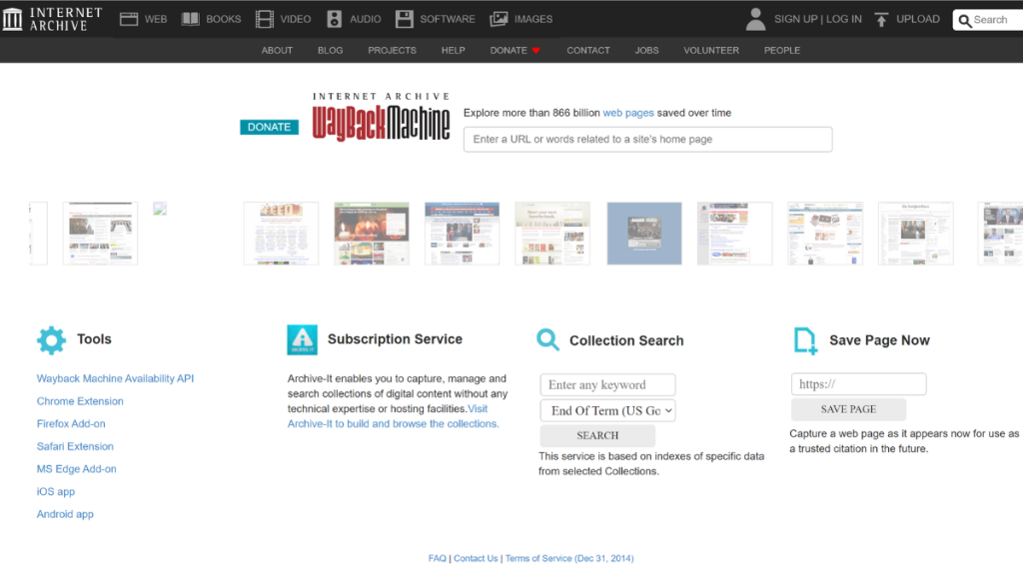Open the WEB section icon
The image size is (1023, 575).
(128, 18)
